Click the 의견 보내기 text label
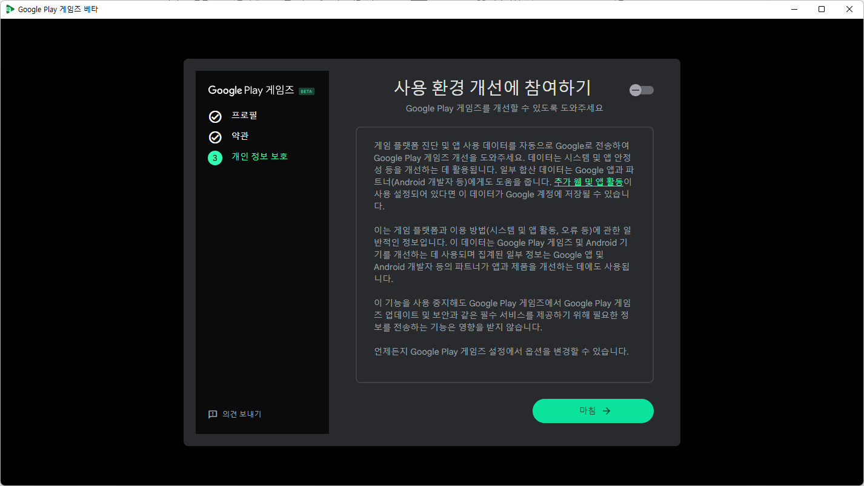Viewport: 864px width, 486px height. point(242,415)
